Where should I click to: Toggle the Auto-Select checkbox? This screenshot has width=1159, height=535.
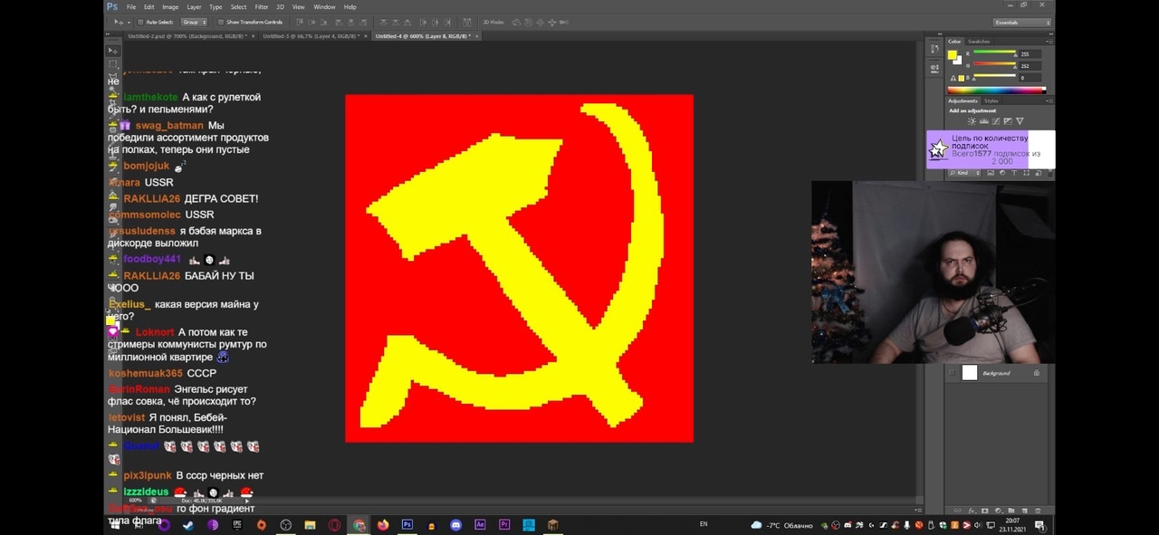point(140,22)
